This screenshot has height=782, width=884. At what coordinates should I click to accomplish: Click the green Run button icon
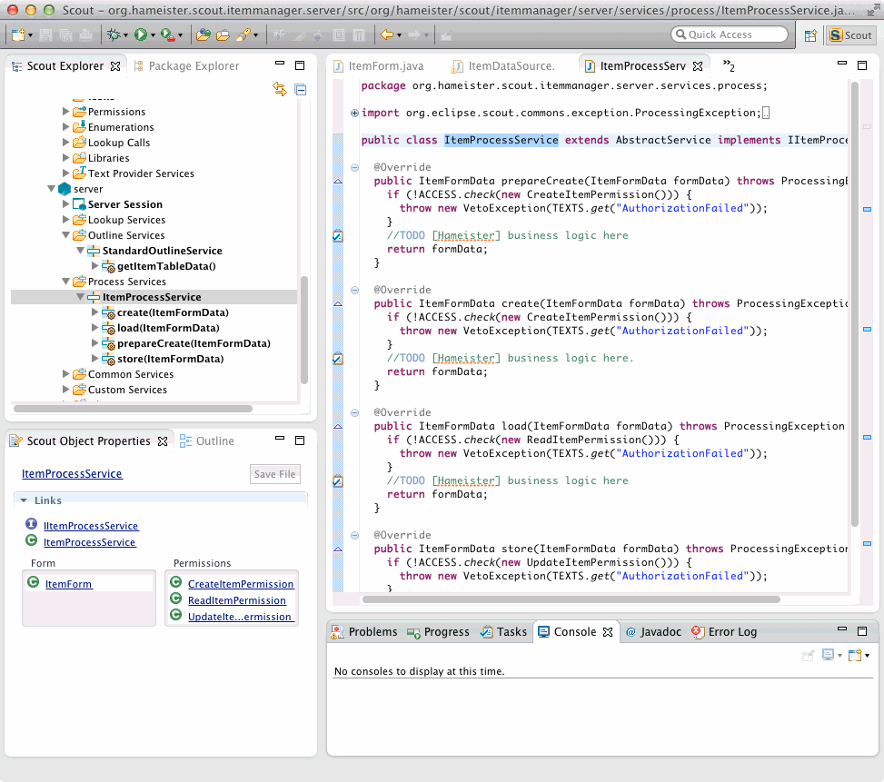click(x=141, y=35)
